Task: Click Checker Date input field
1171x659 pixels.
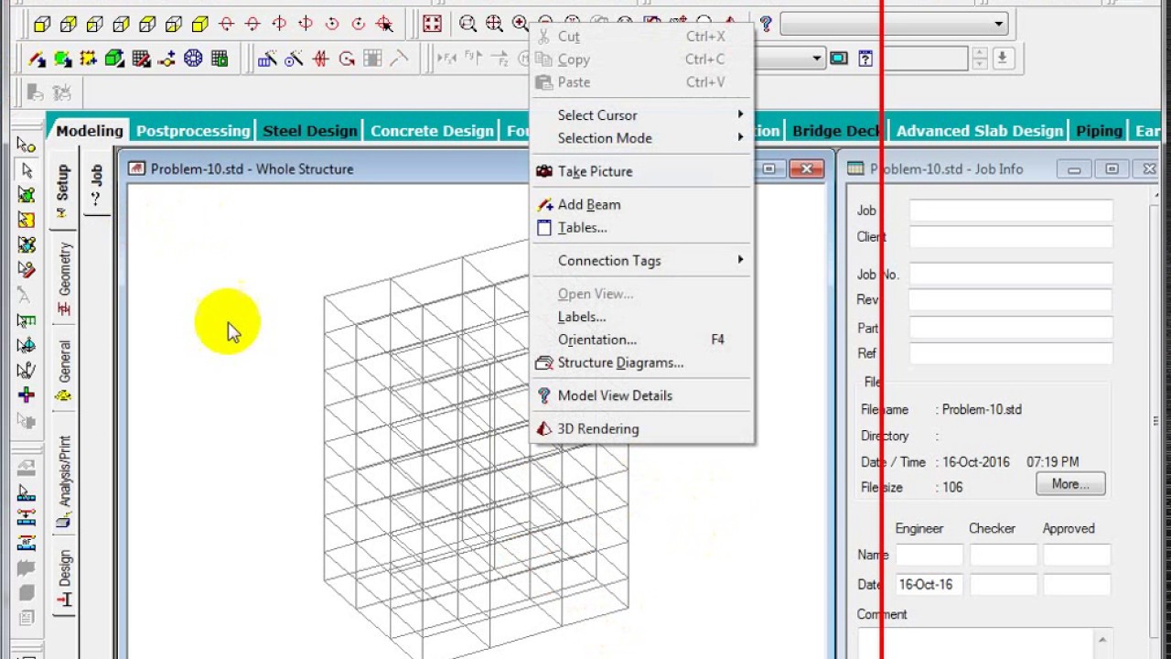Action: 1004,584
